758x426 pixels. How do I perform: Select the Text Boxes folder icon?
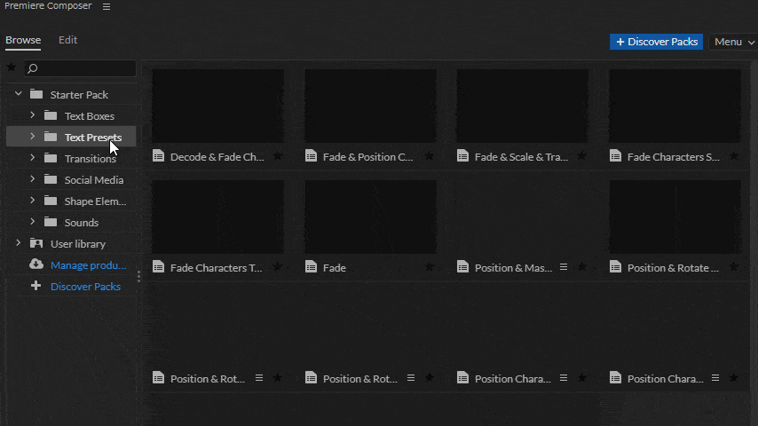pyautogui.click(x=51, y=115)
